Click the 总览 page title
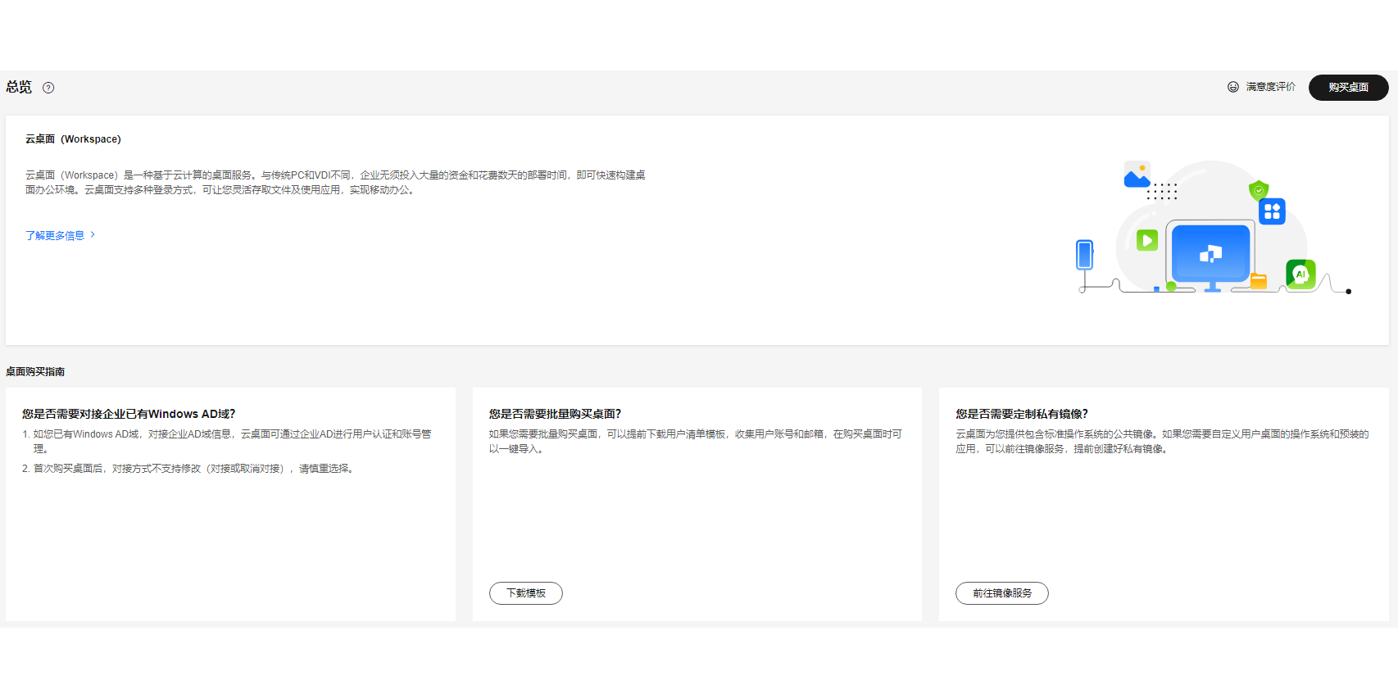 click(19, 87)
